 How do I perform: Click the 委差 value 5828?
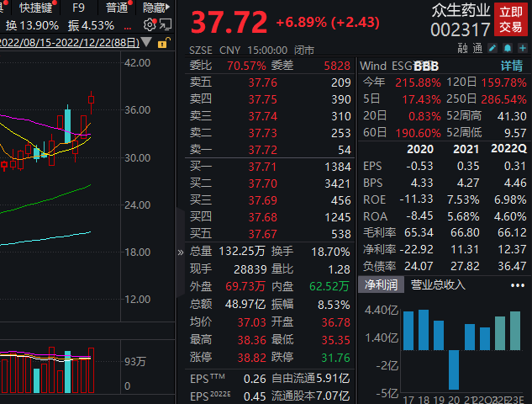pyautogui.click(x=337, y=66)
